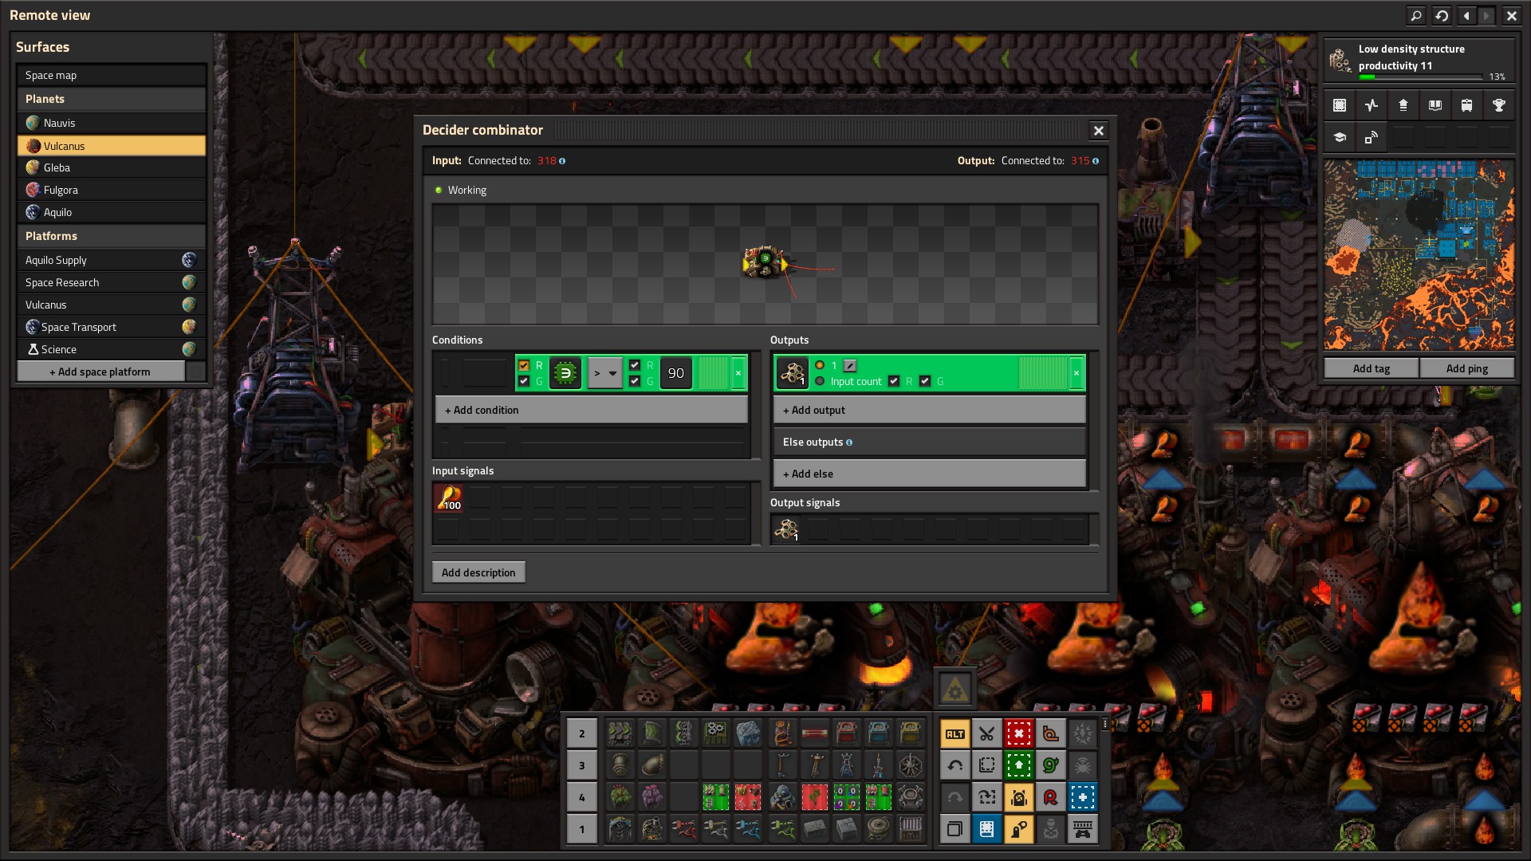Select the low density structure output signal
The width and height of the screenshot is (1531, 861).
coord(793,373)
